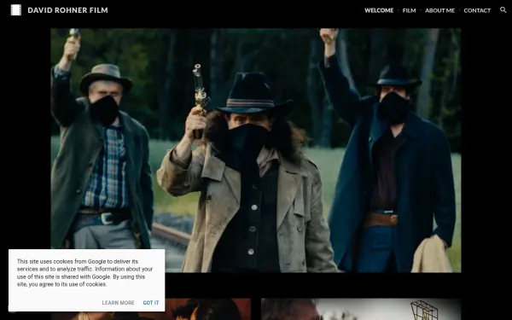Open the Film menu item
Viewport: 512px width, 320px height.
[x=409, y=10]
